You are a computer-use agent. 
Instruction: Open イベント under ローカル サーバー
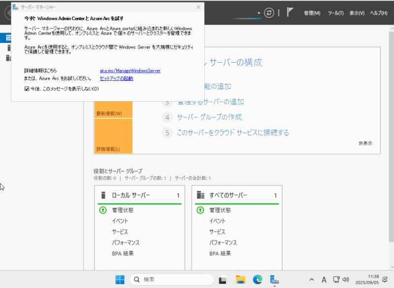[x=120, y=221]
